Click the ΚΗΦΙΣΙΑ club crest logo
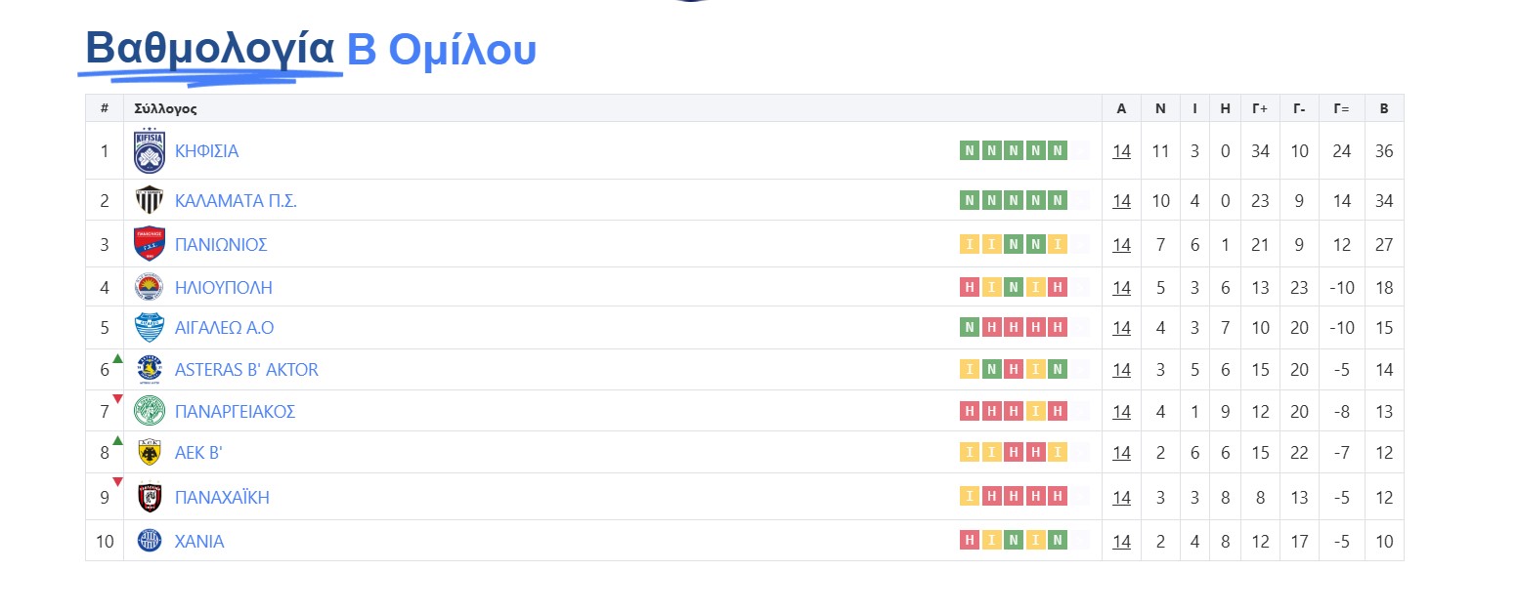Image resolution: width=1518 pixels, height=612 pixels. point(150,150)
